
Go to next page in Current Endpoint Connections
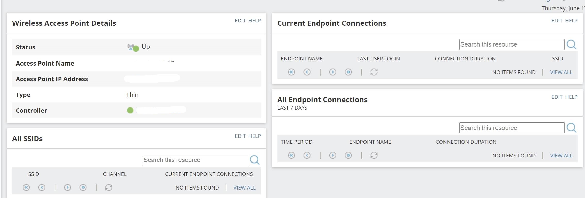point(332,72)
